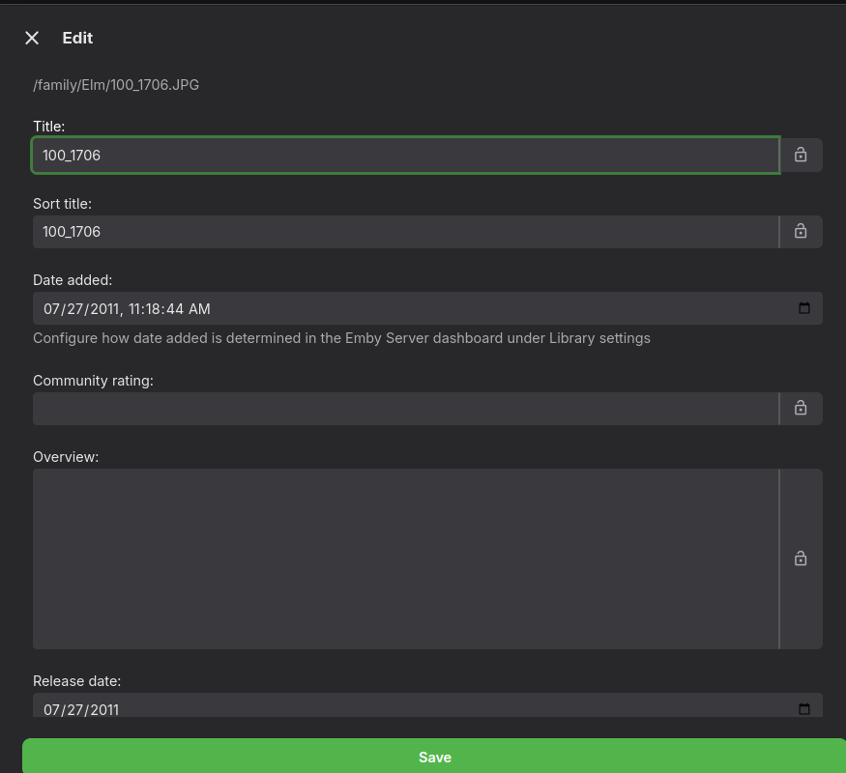The height and width of the screenshot is (773, 846).
Task: Click the file path /family/Elm/100_1706.JPG
Action: 116,85
